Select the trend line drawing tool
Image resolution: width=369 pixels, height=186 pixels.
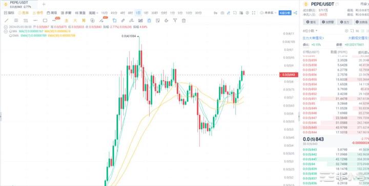click(x=6, y=20)
